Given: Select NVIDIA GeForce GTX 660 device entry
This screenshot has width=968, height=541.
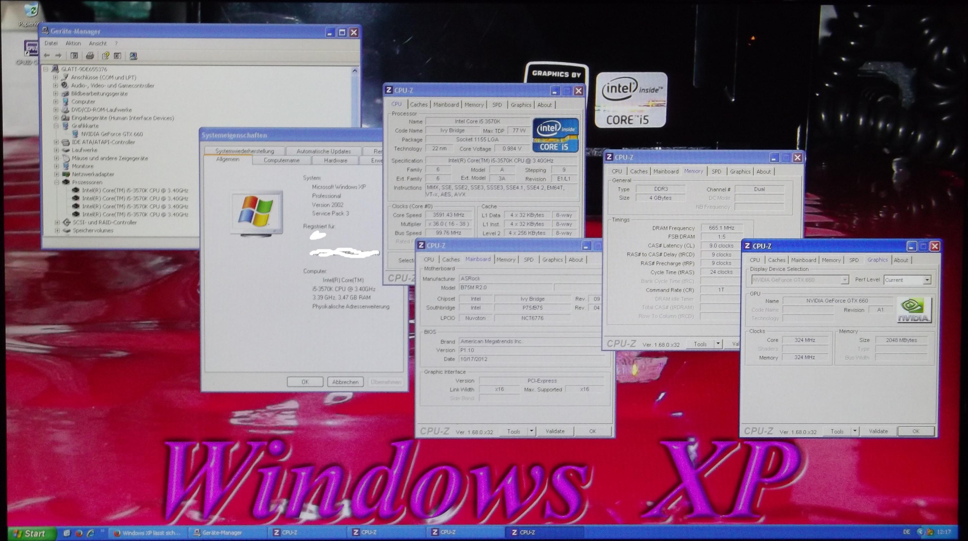Looking at the screenshot, I should tap(111, 134).
